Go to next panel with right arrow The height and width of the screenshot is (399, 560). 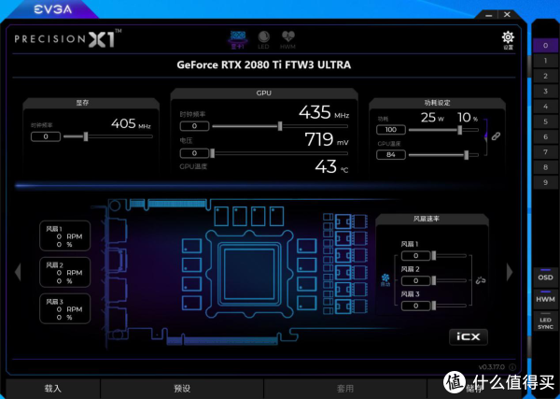click(510, 271)
